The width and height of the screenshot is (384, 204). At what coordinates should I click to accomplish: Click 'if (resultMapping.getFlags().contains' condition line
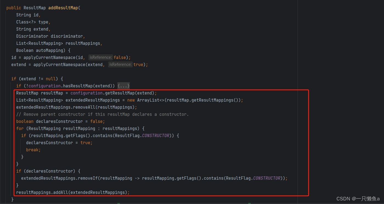(100, 136)
